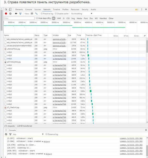This screenshot has width=148, height=158.
Task: Clear the network log icon
Action: [10, 14]
